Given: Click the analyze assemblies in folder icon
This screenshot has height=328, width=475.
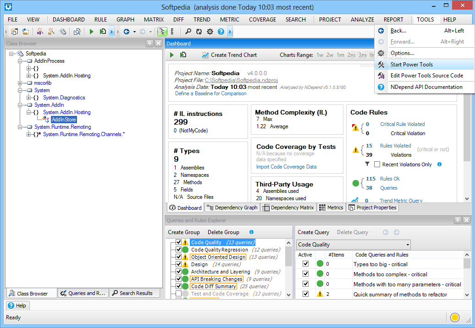Looking at the screenshot, I should pos(51,32).
